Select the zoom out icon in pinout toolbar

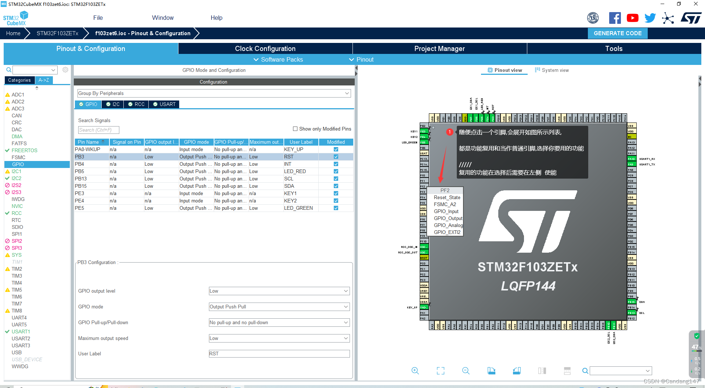pyautogui.click(x=466, y=371)
